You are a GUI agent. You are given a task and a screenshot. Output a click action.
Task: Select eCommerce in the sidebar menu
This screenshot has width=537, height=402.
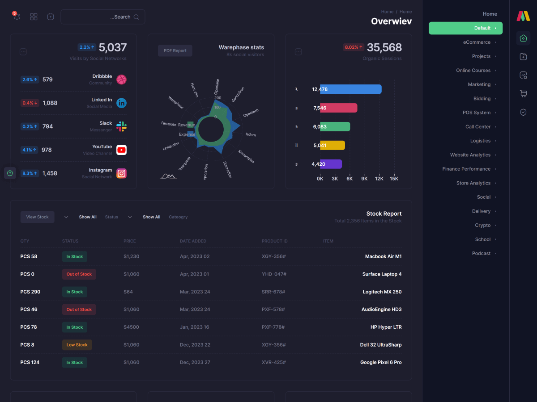coord(477,42)
